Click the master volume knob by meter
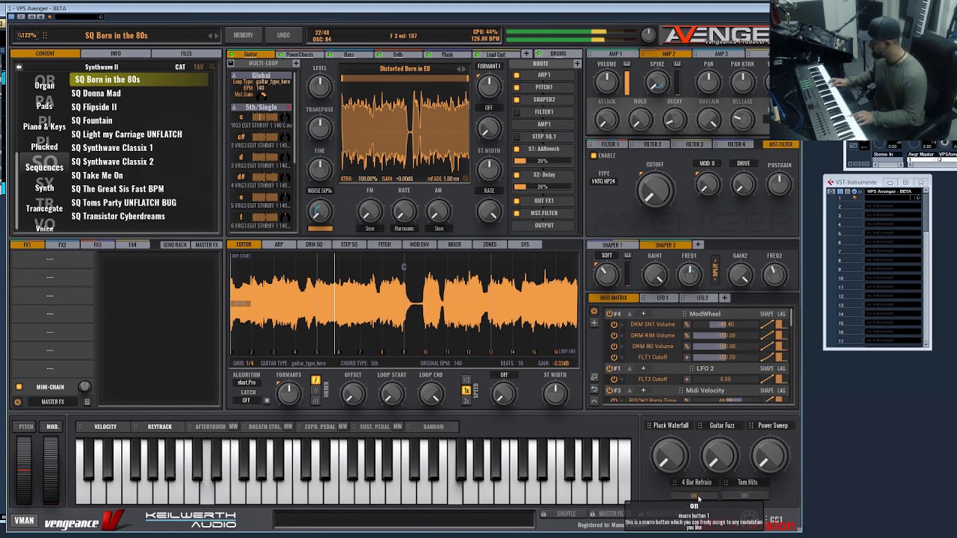Screen dimensions: 957x538 pyautogui.click(x=648, y=35)
